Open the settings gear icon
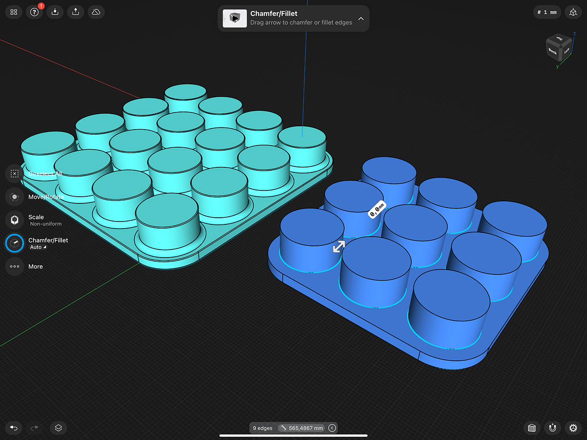 [x=573, y=428]
